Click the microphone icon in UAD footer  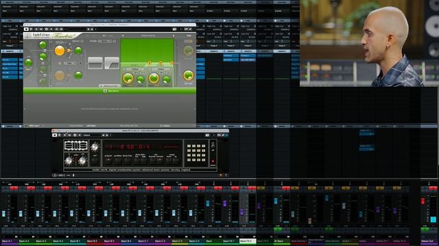(x=73, y=175)
